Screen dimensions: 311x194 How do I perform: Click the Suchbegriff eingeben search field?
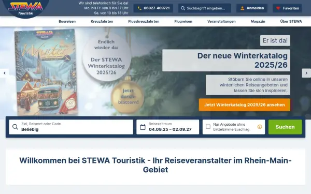[x=205, y=8]
